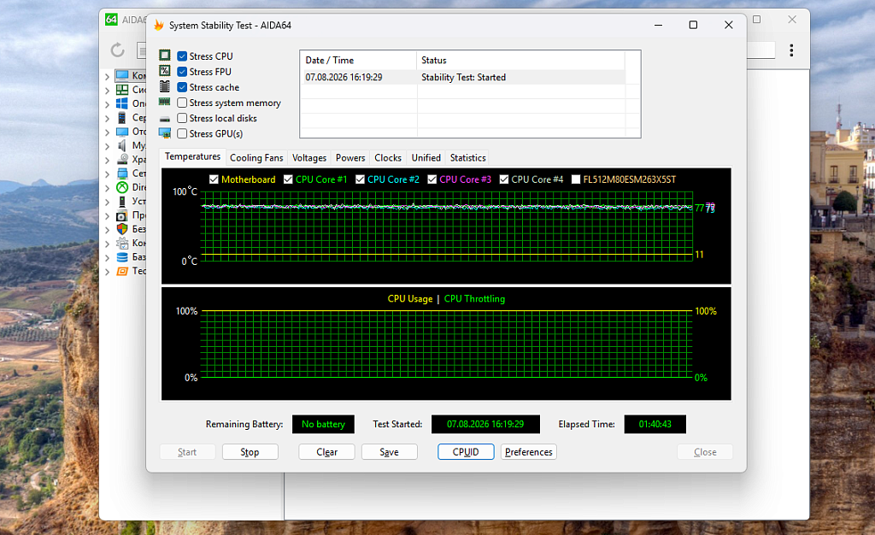Expand the Computer node in the AIDA64 tree
The height and width of the screenshot is (535, 875).
coord(107,76)
